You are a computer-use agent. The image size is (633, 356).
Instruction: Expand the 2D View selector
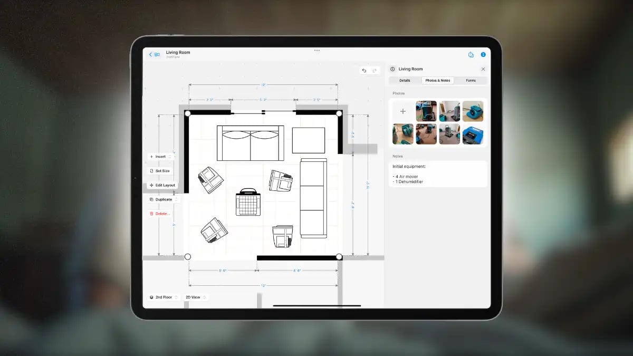coord(195,297)
